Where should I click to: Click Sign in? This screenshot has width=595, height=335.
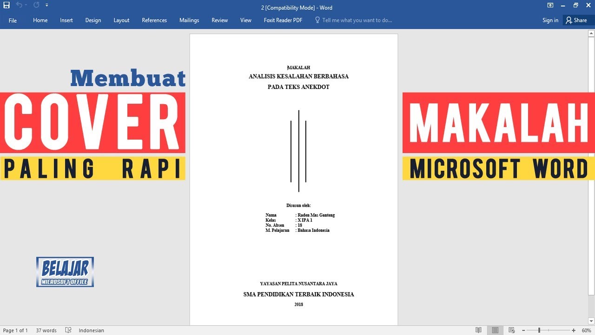pos(550,20)
